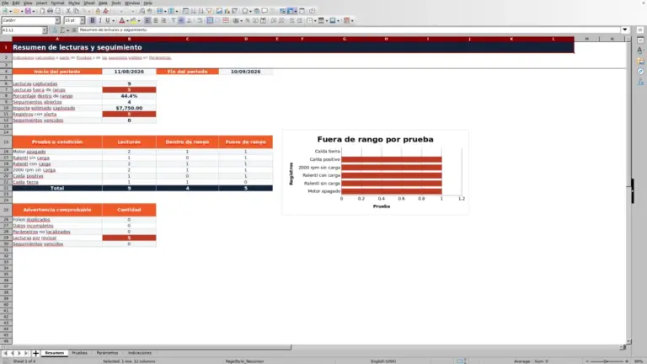Expand the formula bar arrow
This screenshot has height=364, width=647.
pyautogui.click(x=625, y=29)
